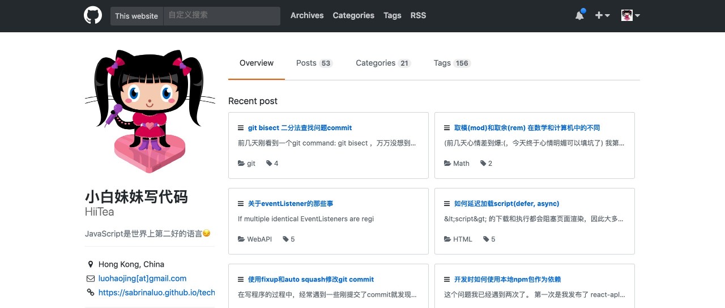725x308 pixels.
Task: Open the plus create menu
Action: tap(602, 16)
